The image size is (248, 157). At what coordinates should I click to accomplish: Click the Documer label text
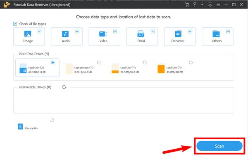click(x=178, y=41)
